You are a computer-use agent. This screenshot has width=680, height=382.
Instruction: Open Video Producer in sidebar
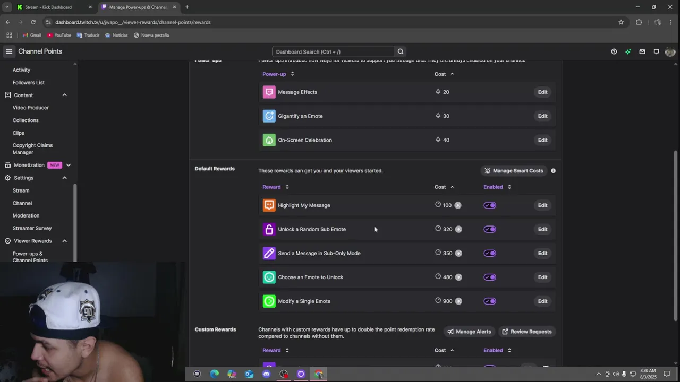click(31, 108)
